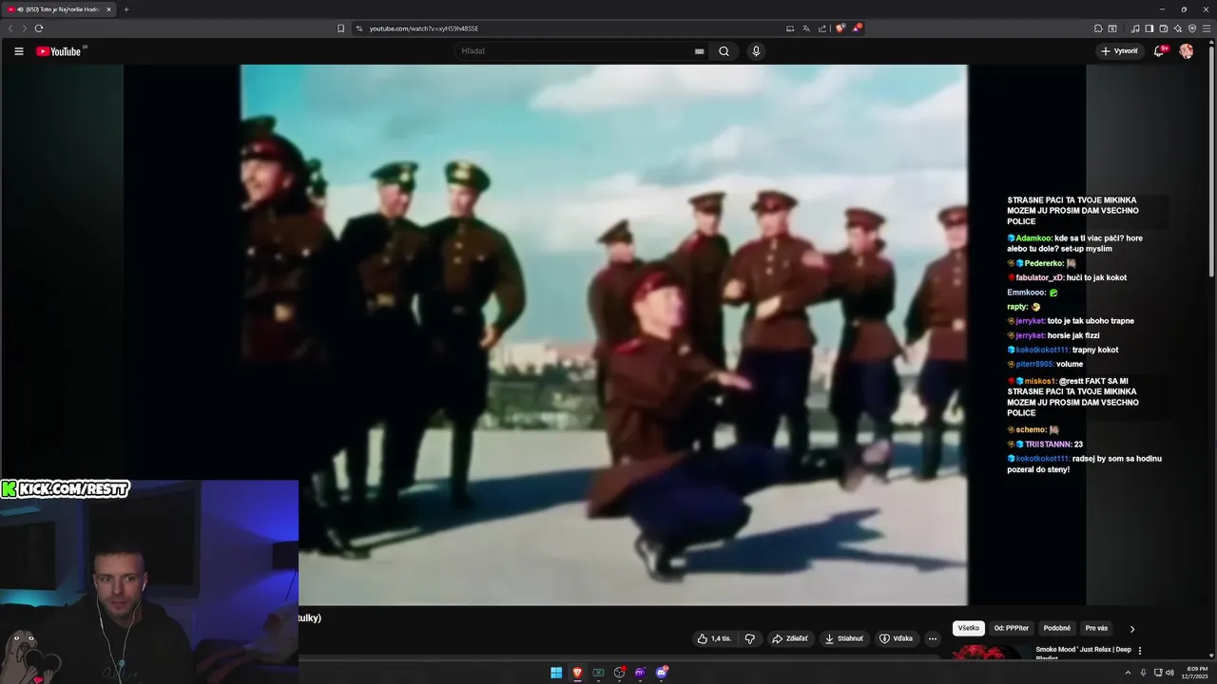Screen dimensions: 1217x684
Task: Open the YouTube hamburger guide menu
Action: coord(18,51)
